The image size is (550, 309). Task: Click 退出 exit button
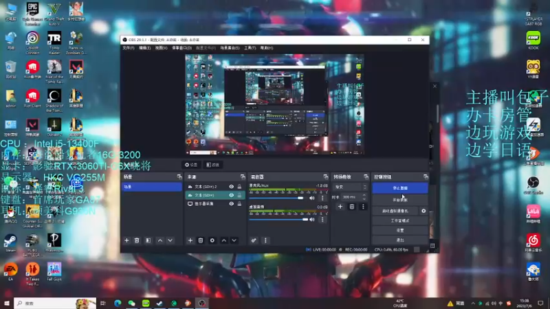(400, 240)
